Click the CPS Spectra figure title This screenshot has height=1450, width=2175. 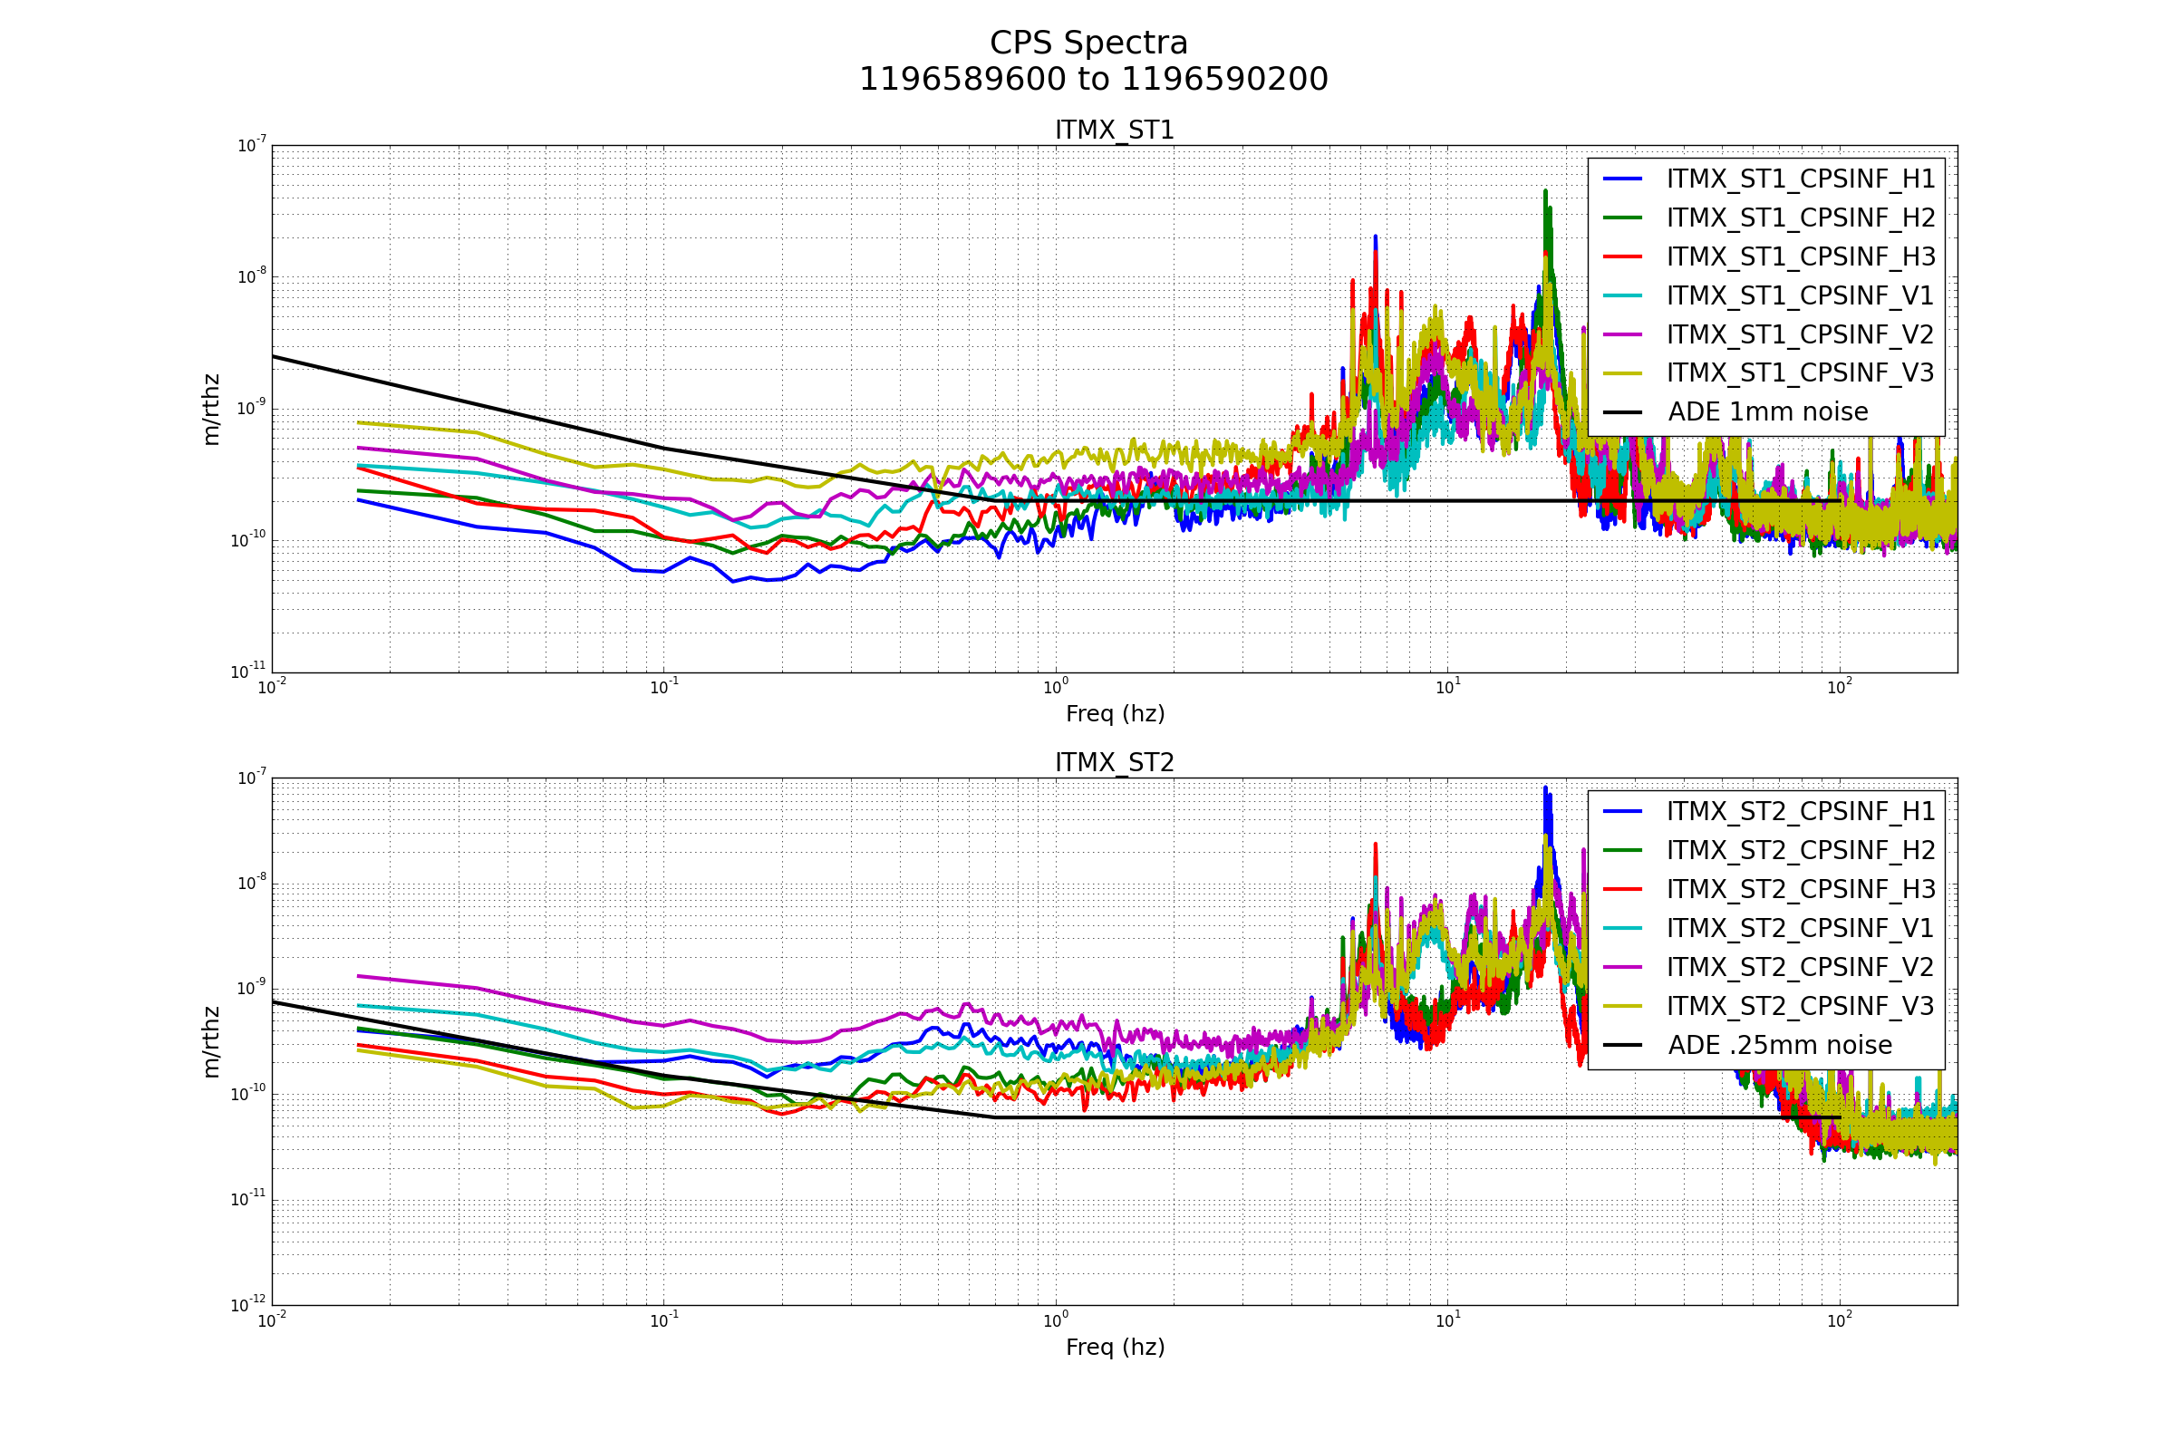[1088, 43]
